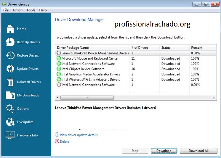Image resolution: width=221 pixels, height=158 pixels.
Task: Select Intel Graphics Media Accelerator Drivers row
Action: click(x=136, y=74)
